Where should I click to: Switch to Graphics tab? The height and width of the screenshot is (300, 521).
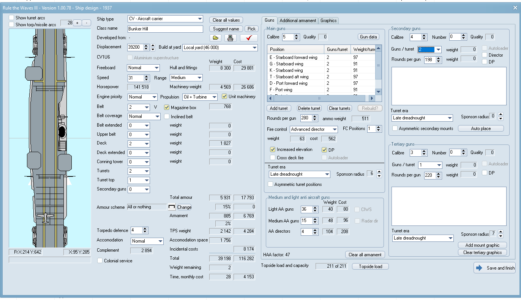(x=328, y=21)
